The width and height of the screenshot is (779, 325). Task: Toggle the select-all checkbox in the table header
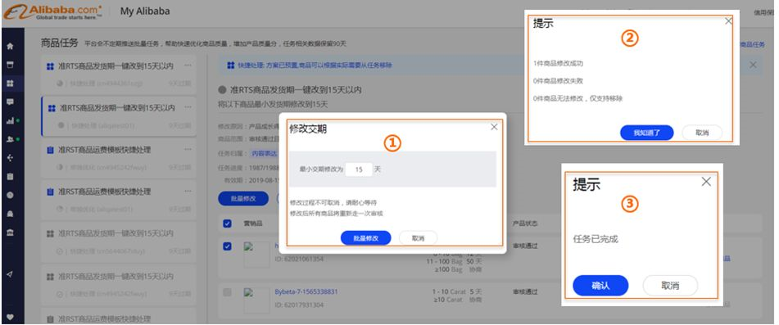[227, 223]
